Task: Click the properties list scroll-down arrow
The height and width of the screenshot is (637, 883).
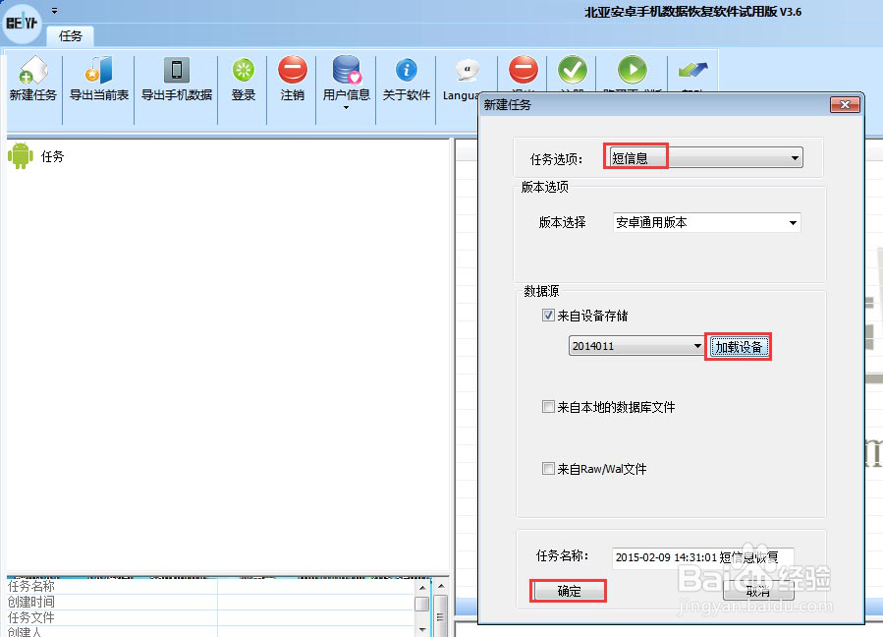Action: pyautogui.click(x=423, y=630)
